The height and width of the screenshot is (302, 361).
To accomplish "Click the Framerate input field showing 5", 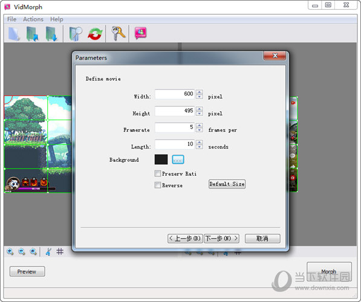I will [175, 127].
